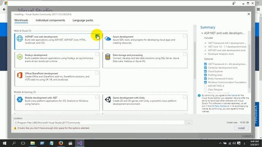Uncheck Entity Framework 6 tools option
The image size is (262, 147).
[206, 79]
